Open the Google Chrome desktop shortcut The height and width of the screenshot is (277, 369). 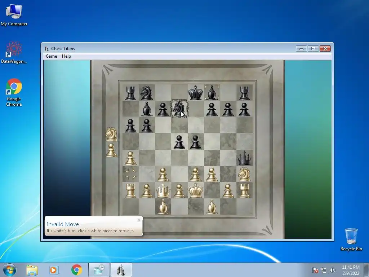[14, 92]
